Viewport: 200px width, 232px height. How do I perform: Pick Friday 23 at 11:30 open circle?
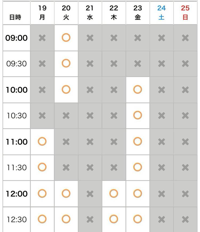138,167
